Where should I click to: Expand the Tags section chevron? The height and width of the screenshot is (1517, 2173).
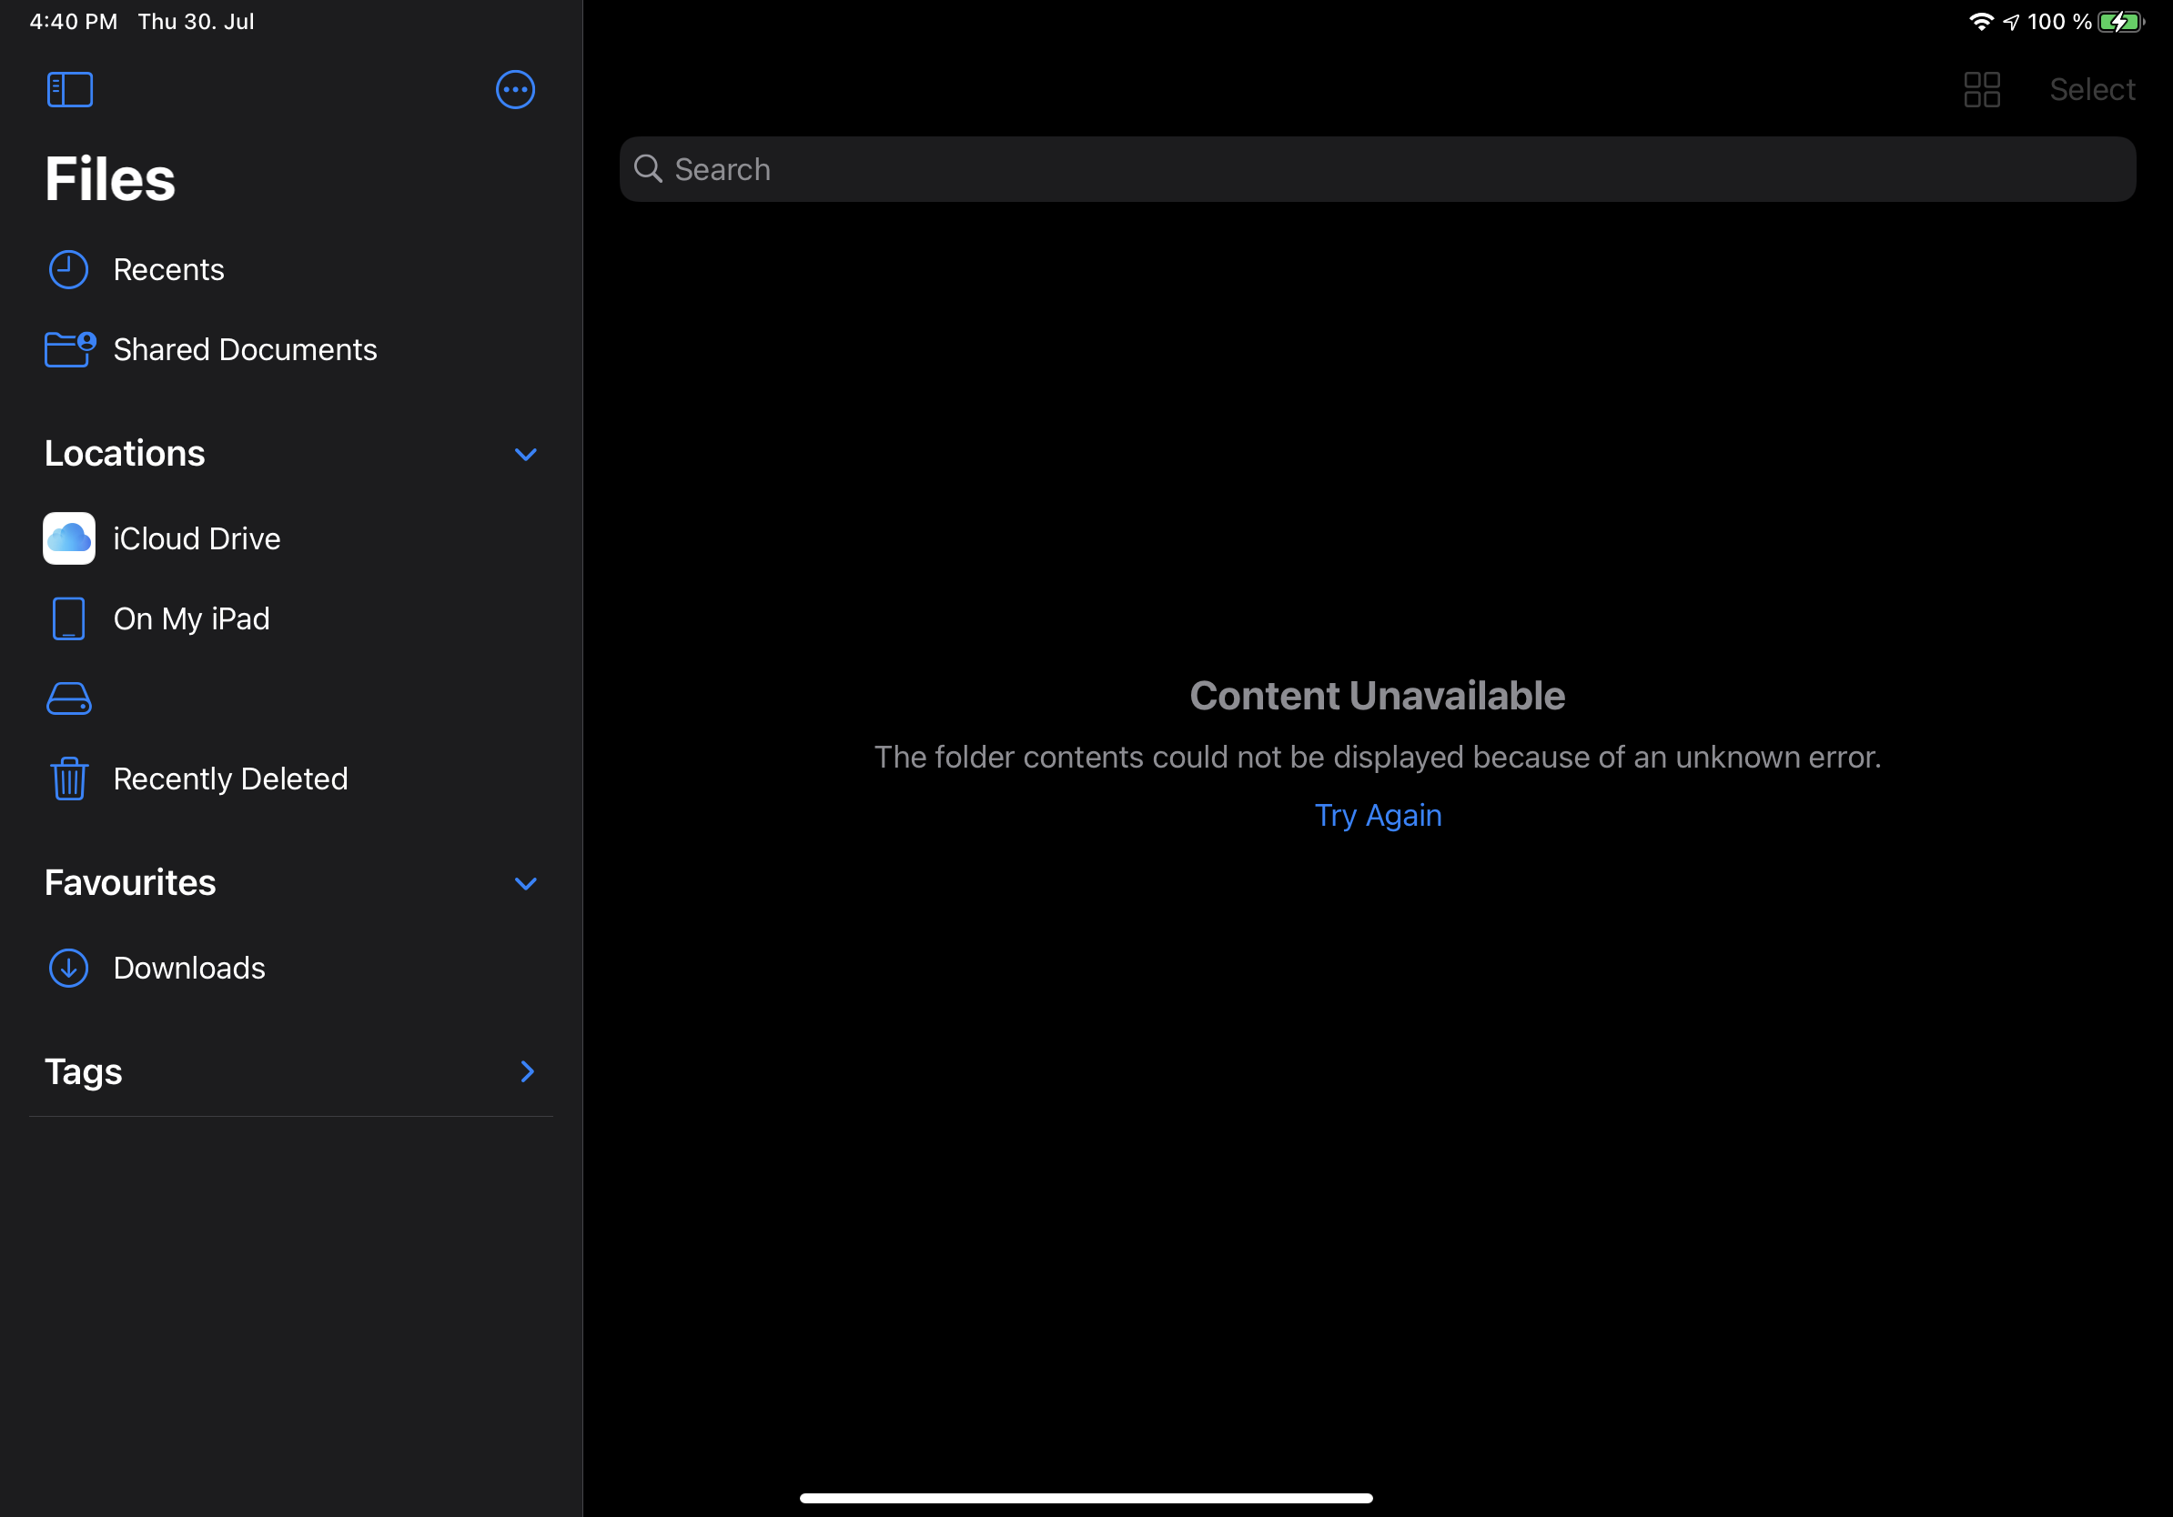tap(527, 1071)
